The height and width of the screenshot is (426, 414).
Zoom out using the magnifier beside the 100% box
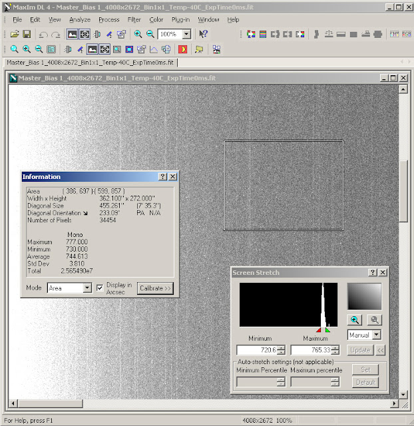click(150, 34)
